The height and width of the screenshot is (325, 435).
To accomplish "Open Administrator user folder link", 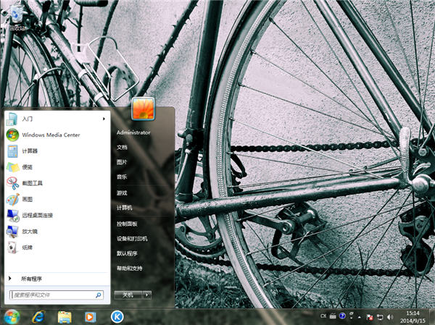I will (133, 132).
